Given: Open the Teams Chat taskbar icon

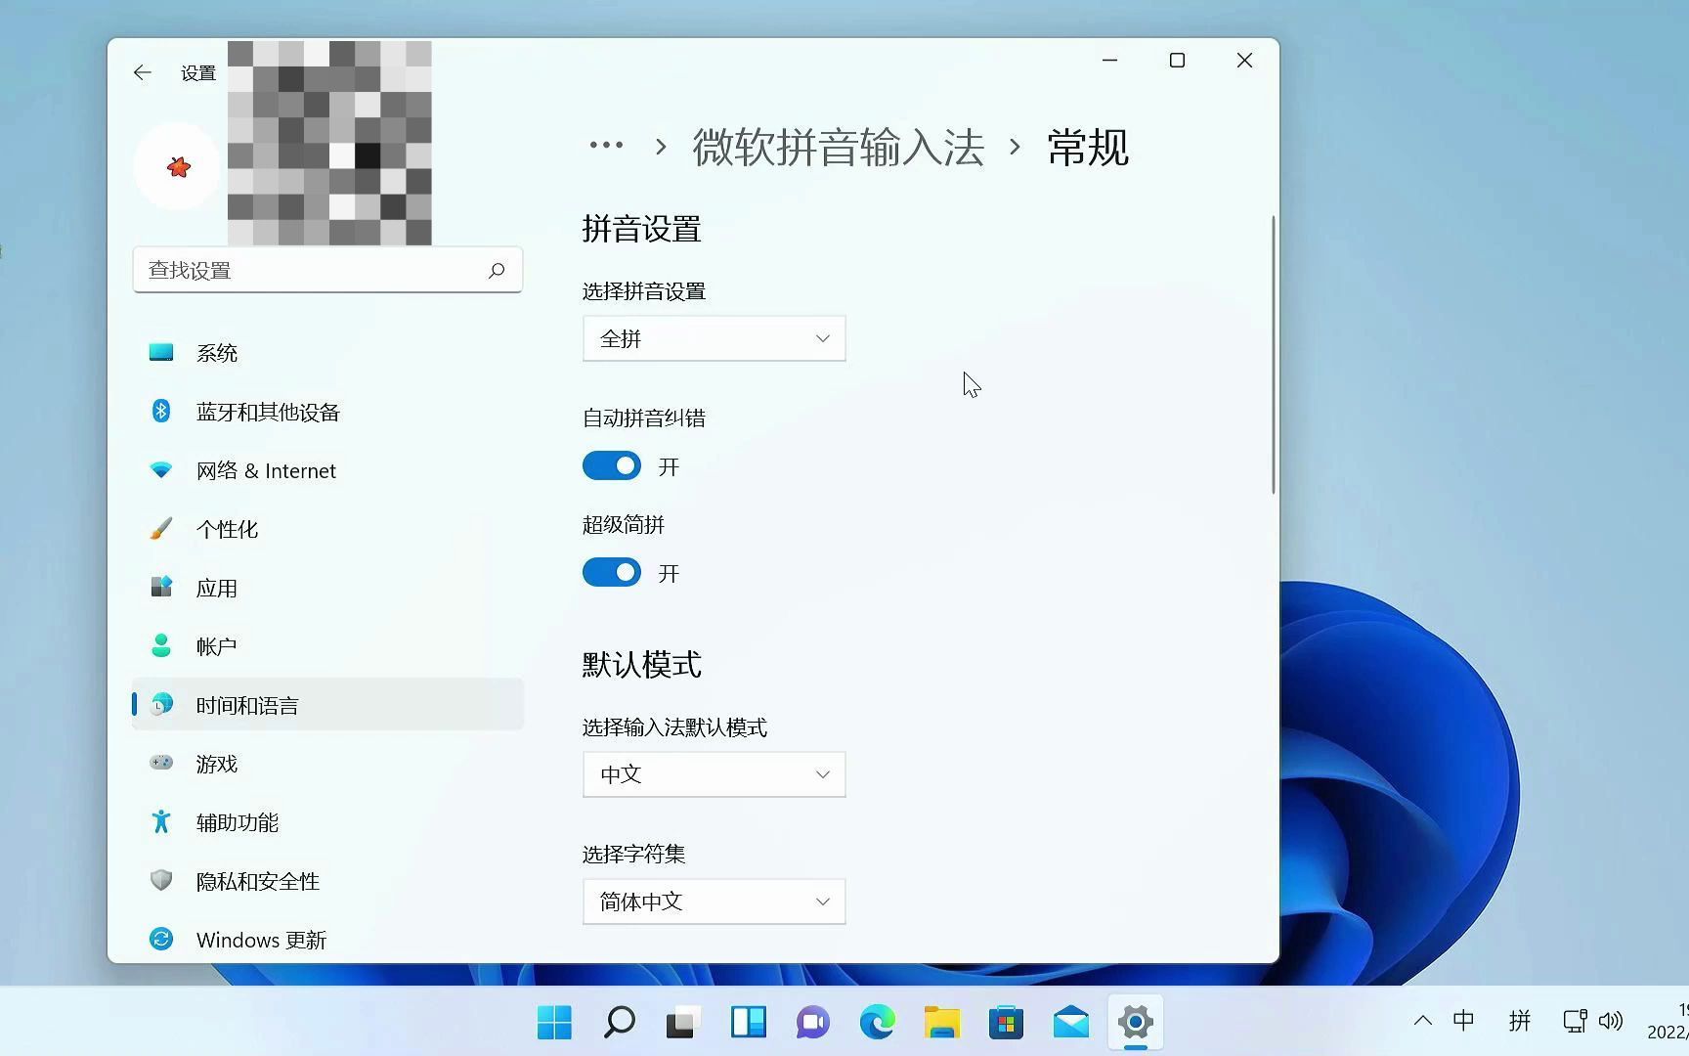Looking at the screenshot, I should (812, 1023).
